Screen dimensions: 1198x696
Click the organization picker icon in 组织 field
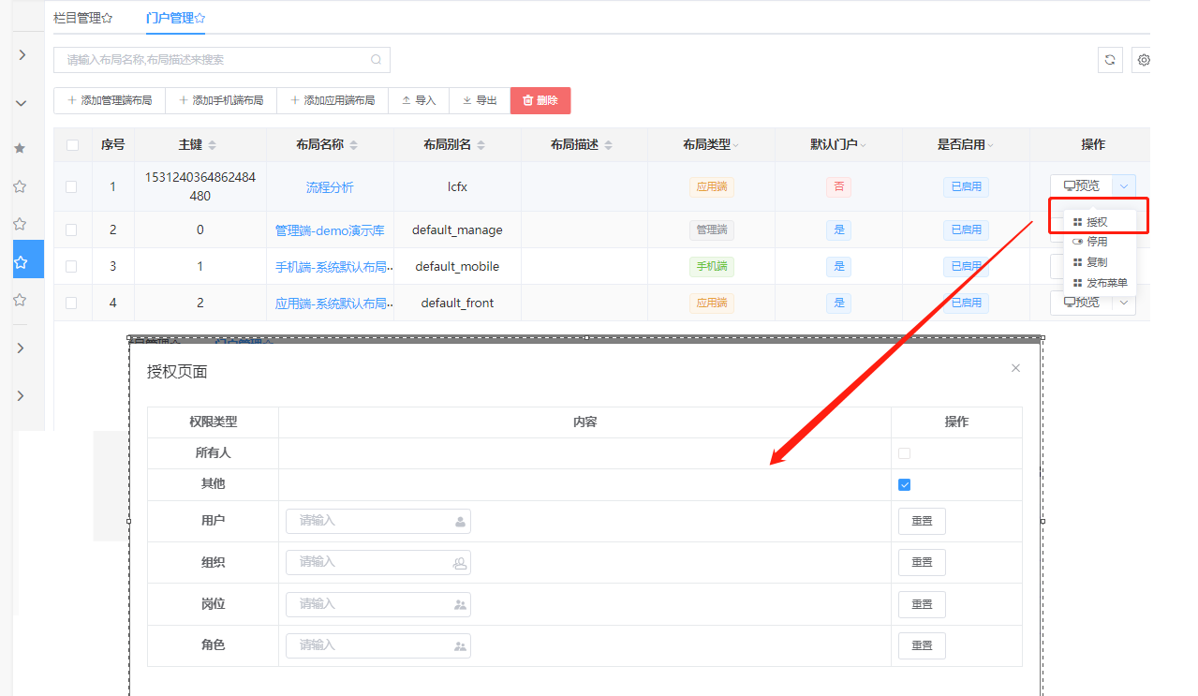click(x=460, y=563)
